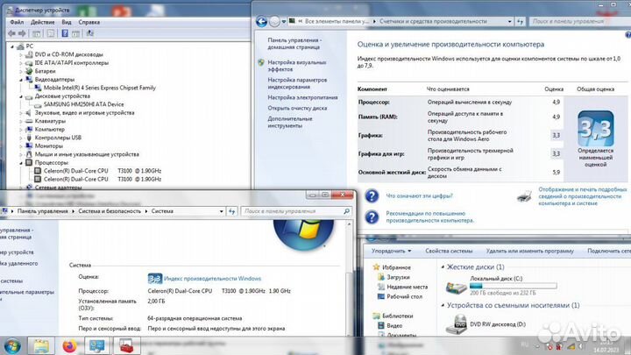Click refresh button in performance window

(x=520, y=21)
